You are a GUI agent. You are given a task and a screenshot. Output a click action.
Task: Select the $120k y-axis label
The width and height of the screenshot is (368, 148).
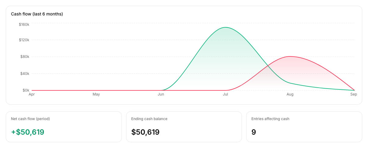[24, 40]
